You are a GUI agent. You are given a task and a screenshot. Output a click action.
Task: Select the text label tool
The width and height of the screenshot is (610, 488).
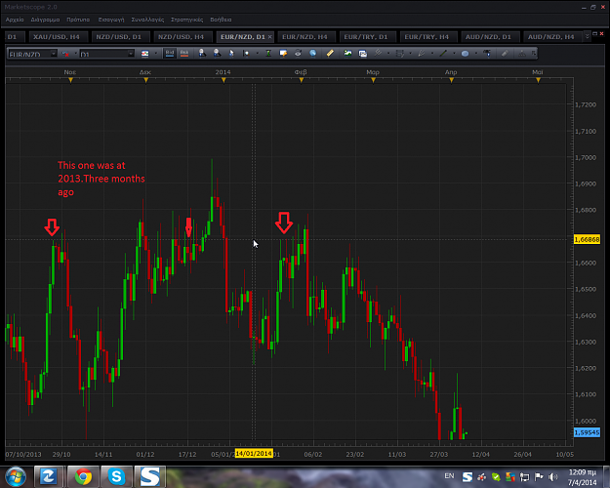[x=487, y=53]
